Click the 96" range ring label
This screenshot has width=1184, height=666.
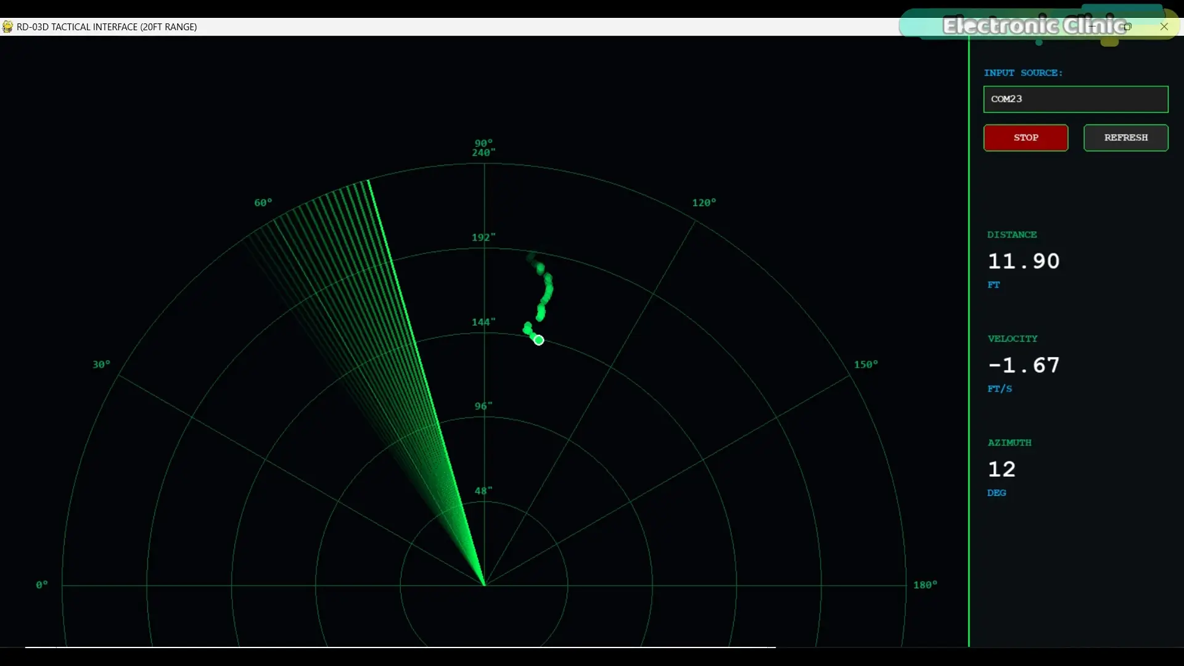pyautogui.click(x=483, y=406)
